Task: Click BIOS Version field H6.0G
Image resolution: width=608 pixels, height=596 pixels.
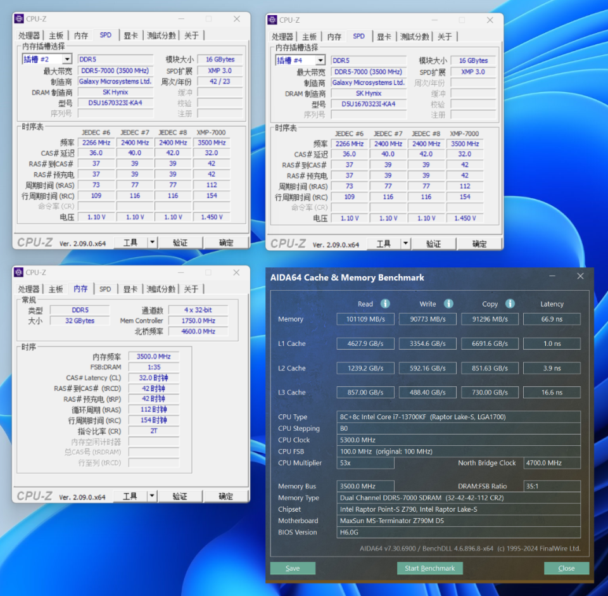Action: tap(459, 532)
